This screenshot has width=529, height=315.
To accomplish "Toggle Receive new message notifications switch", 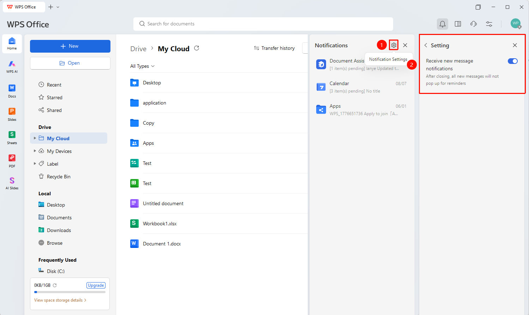I will coord(513,61).
